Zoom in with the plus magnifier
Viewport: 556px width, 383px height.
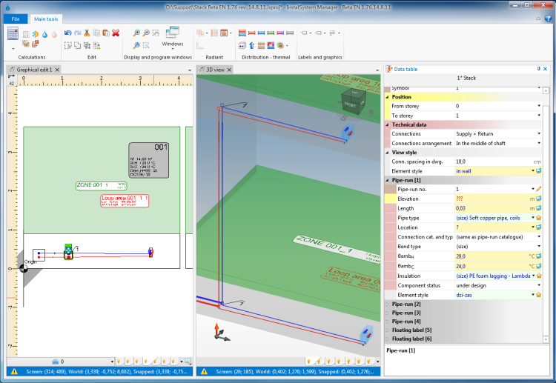(136, 33)
